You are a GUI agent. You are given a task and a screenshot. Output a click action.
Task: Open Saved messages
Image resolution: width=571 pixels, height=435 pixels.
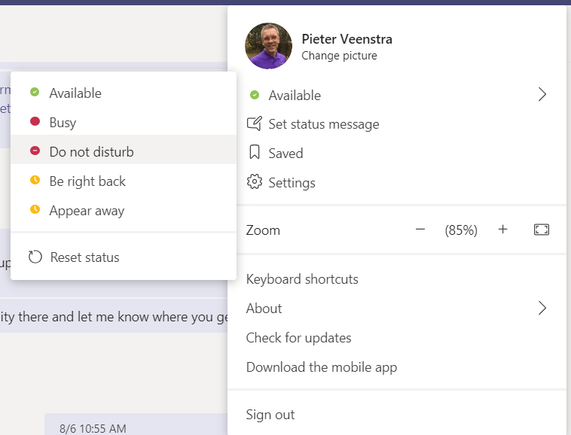397,153
